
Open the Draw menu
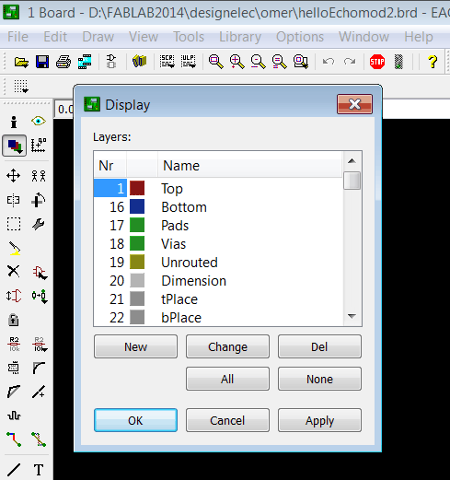pyautogui.click(x=98, y=37)
